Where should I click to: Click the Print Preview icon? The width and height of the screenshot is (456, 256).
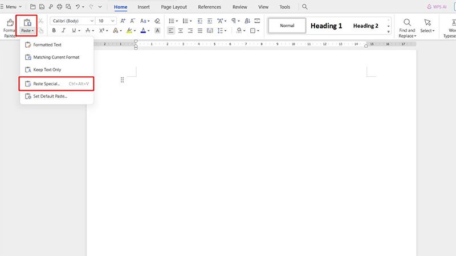point(68,7)
